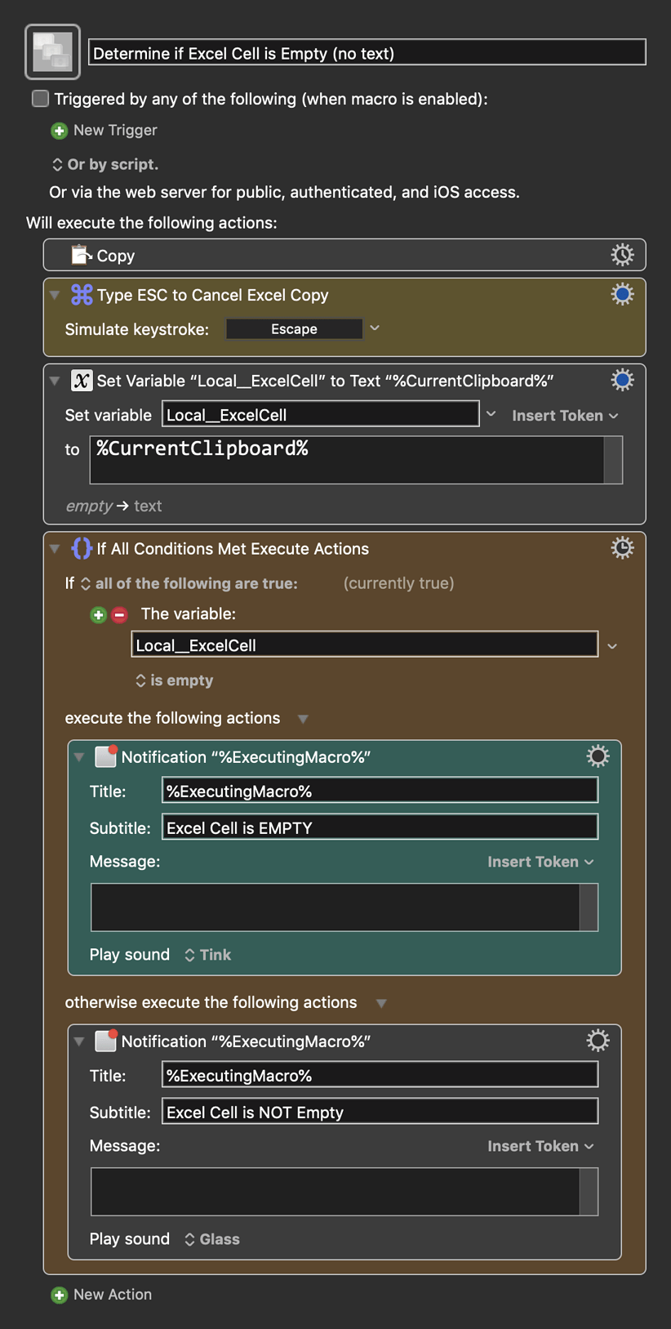This screenshot has width=671, height=1329.
Task: Click the Set Variable X icon
Action: (81, 381)
